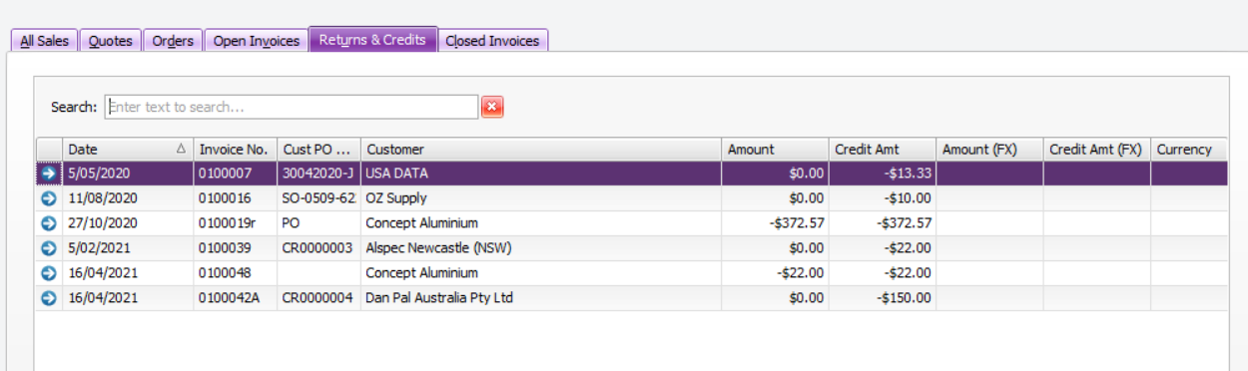Sort by the Customer column header
The height and width of the screenshot is (371, 1248).
(541, 150)
